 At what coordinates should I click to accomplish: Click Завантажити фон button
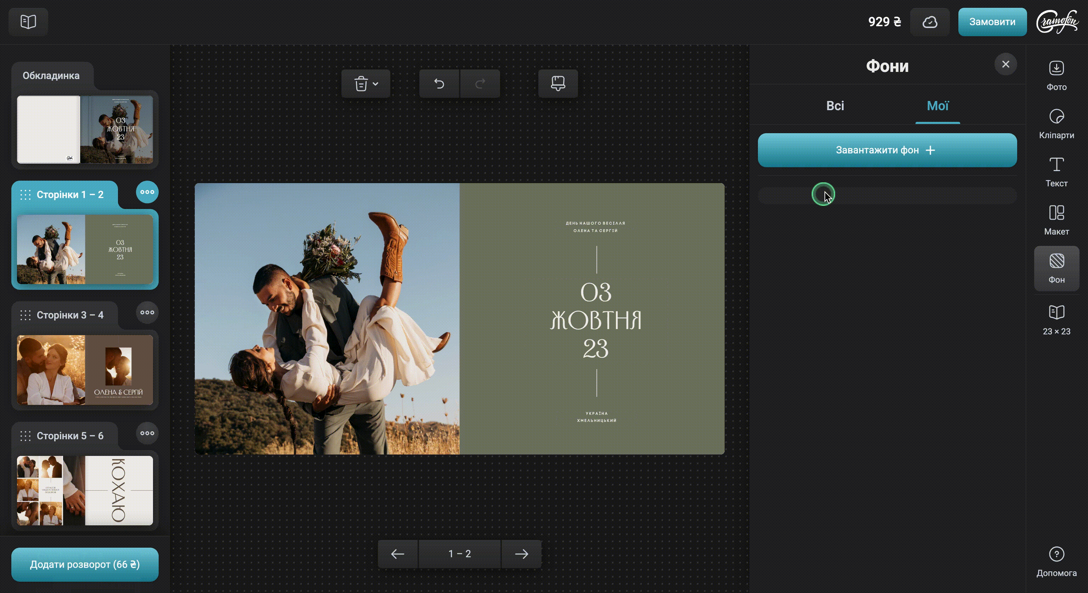[x=887, y=150]
